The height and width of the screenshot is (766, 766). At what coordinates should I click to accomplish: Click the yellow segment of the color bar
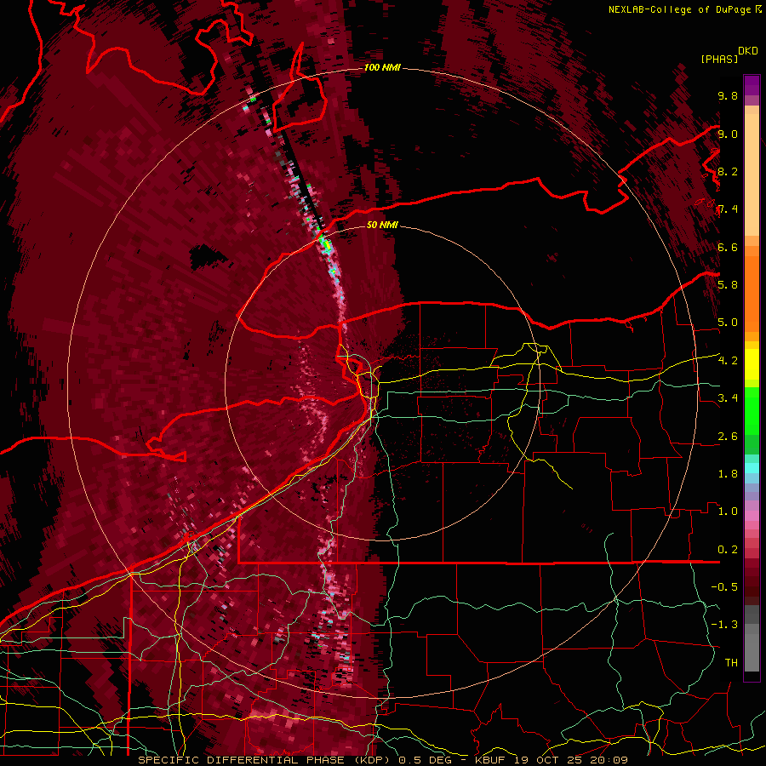click(x=752, y=364)
